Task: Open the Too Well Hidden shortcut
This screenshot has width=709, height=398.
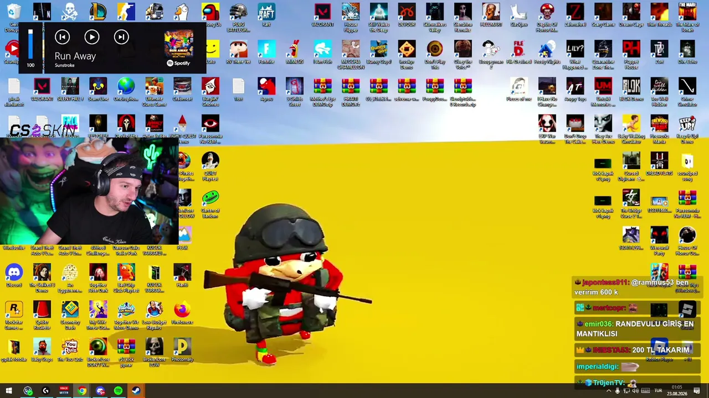Action: click(x=659, y=92)
